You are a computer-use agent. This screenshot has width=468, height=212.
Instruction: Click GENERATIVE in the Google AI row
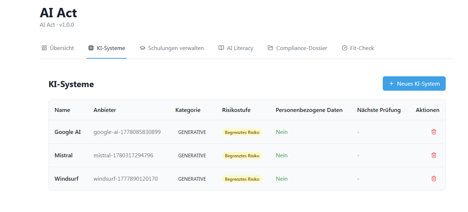(x=192, y=132)
